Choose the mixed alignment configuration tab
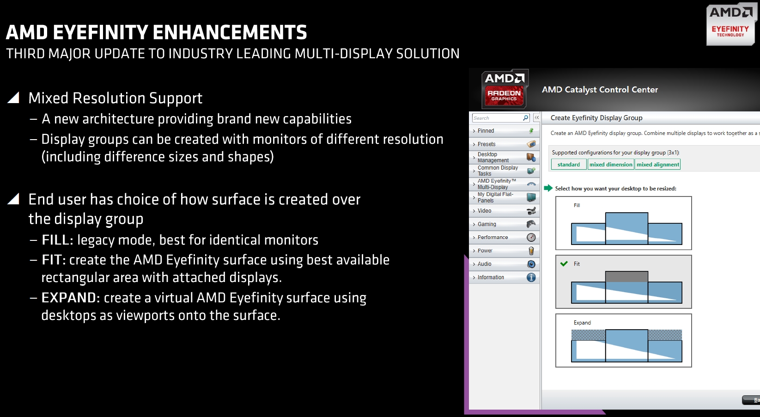Viewport: 760px width, 417px height. [x=658, y=165]
